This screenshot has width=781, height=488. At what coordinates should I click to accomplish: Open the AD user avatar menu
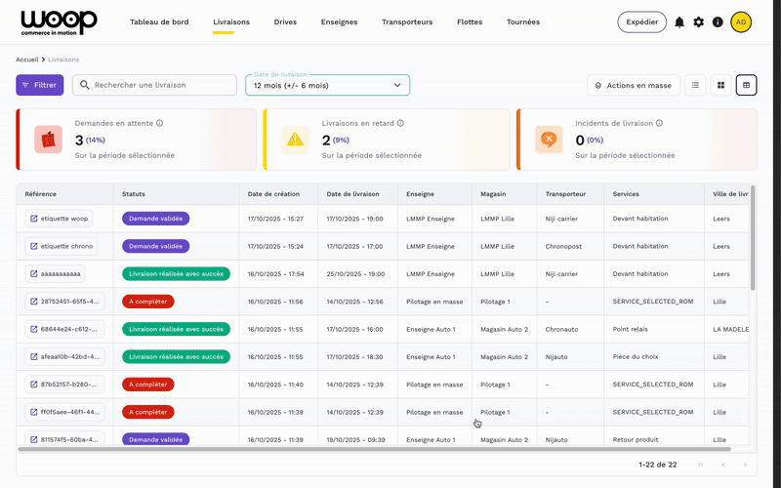click(x=741, y=21)
